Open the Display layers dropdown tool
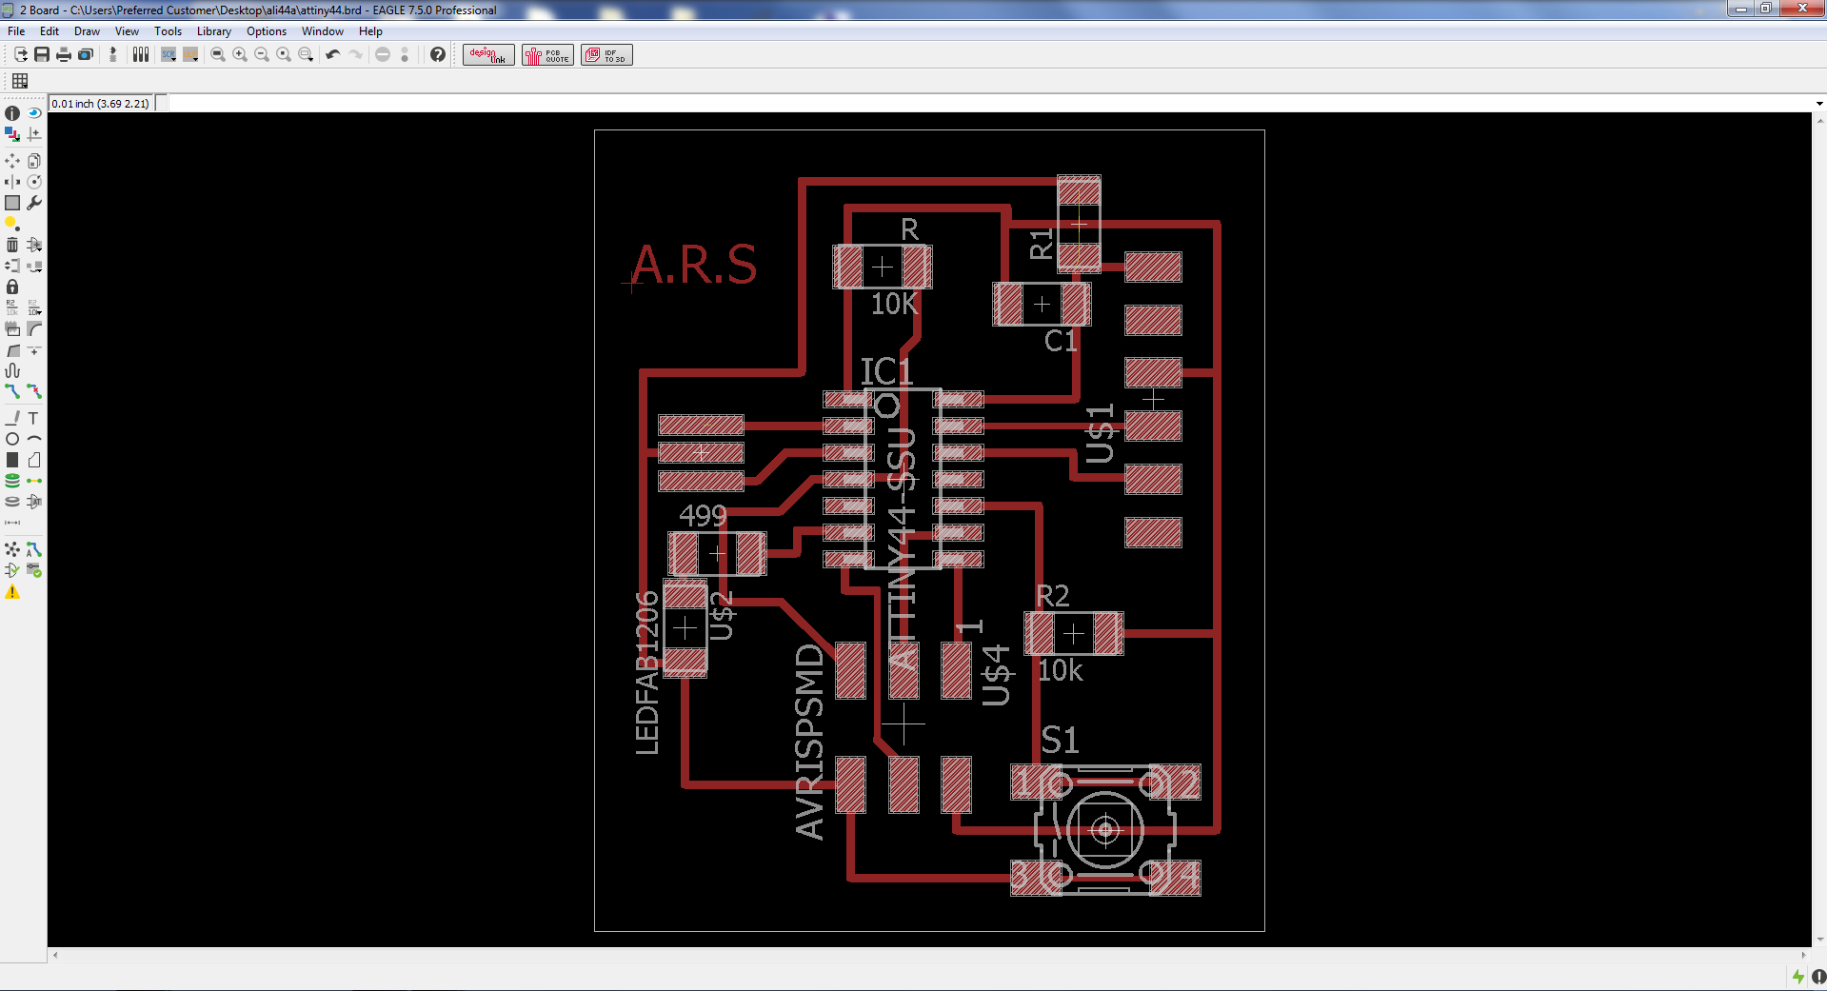1827x991 pixels. click(12, 134)
